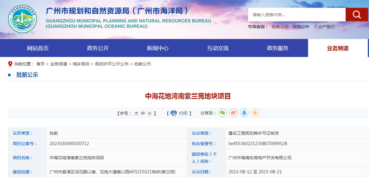
Task: Open 互动交流 navigation tab
Action: coord(218,48)
